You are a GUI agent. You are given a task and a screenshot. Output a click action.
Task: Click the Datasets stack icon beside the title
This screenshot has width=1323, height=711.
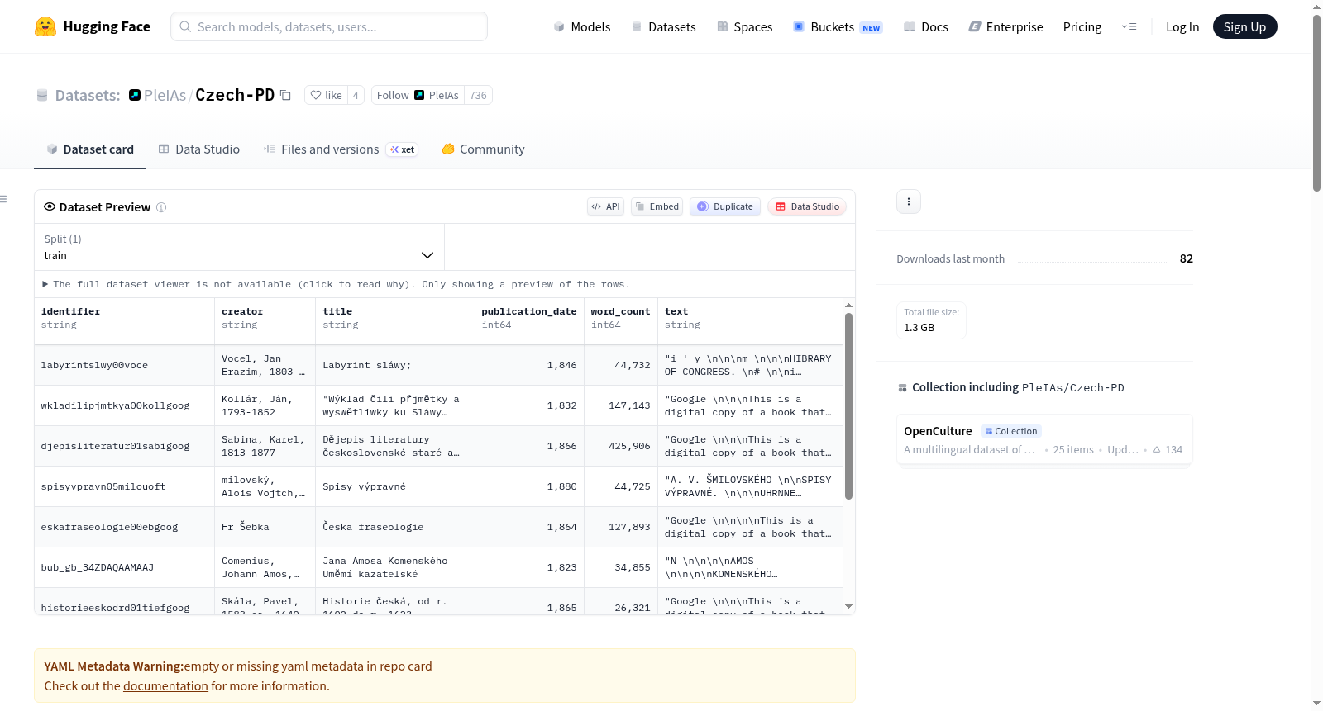tap(42, 95)
